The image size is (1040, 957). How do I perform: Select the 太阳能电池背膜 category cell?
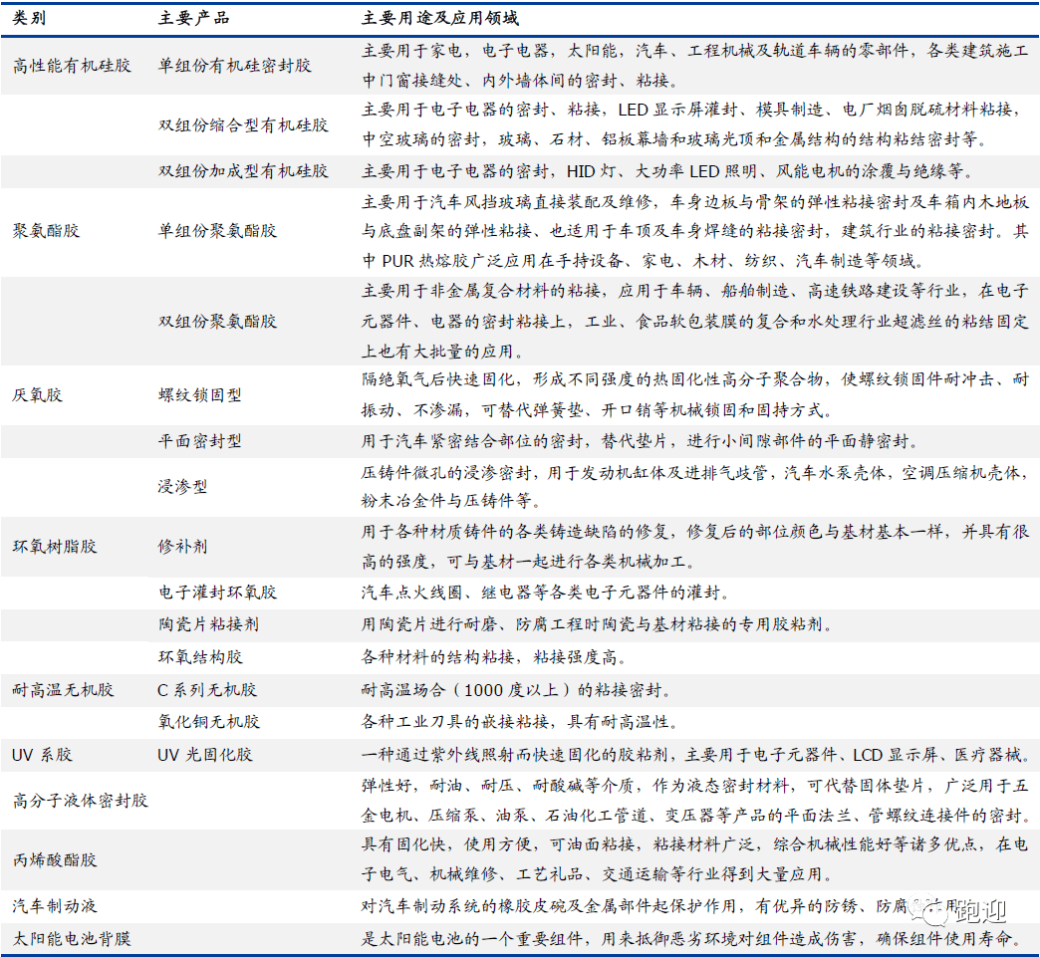tap(73, 938)
